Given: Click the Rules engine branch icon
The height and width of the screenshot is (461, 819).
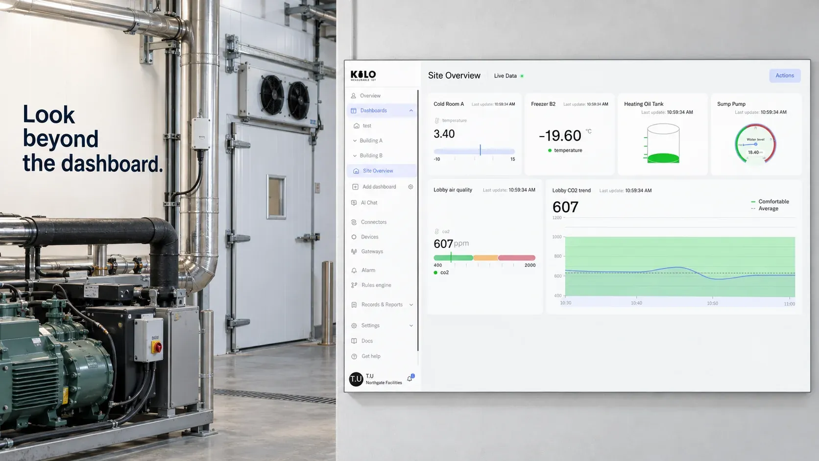Looking at the screenshot, I should pyautogui.click(x=354, y=285).
